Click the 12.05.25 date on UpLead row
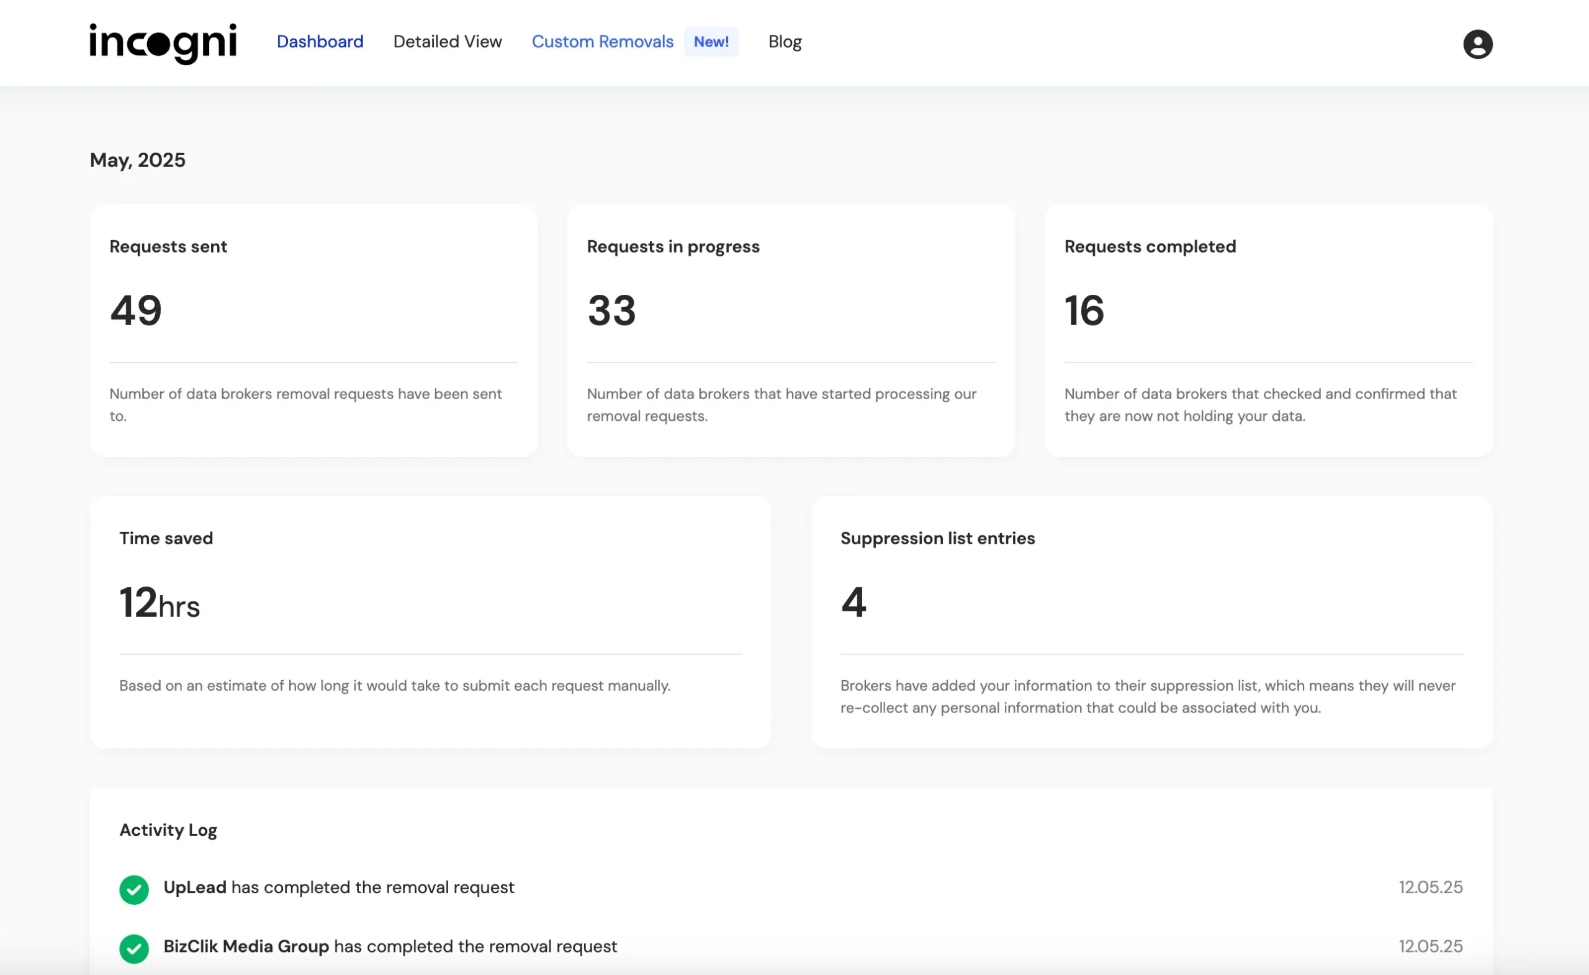The height and width of the screenshot is (975, 1589). [x=1429, y=887]
